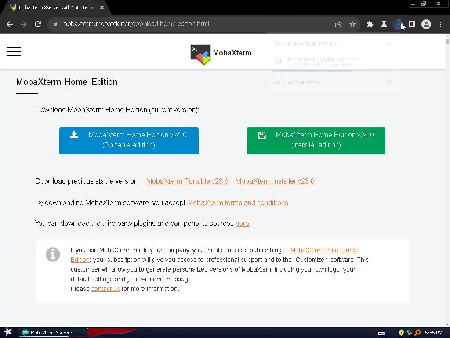Screen dimensions: 450x338
Task: Click the forward navigation arrow
Action: tap(24, 24)
